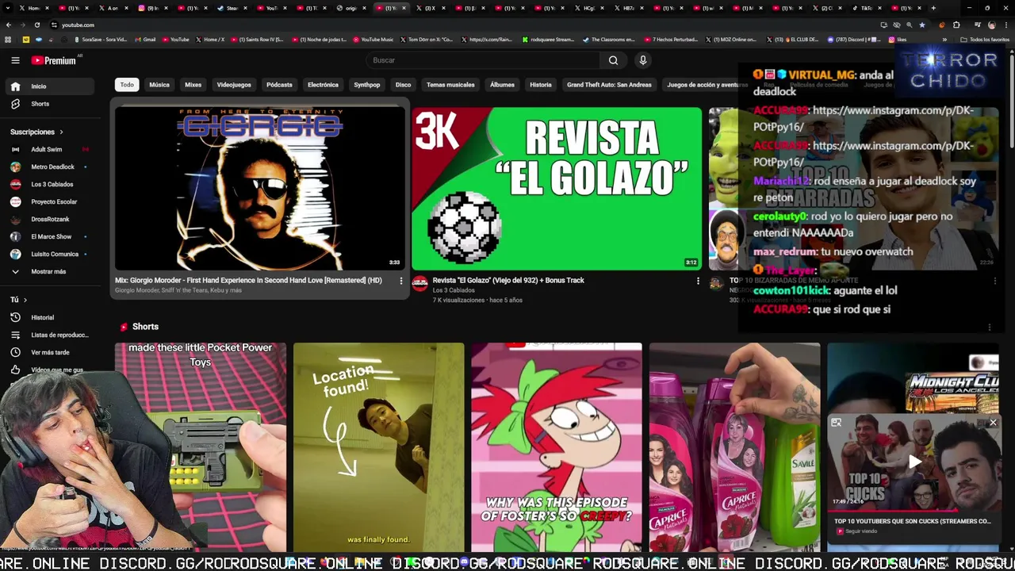
Task: Click Revista El Golazo video title
Action: [508, 280]
